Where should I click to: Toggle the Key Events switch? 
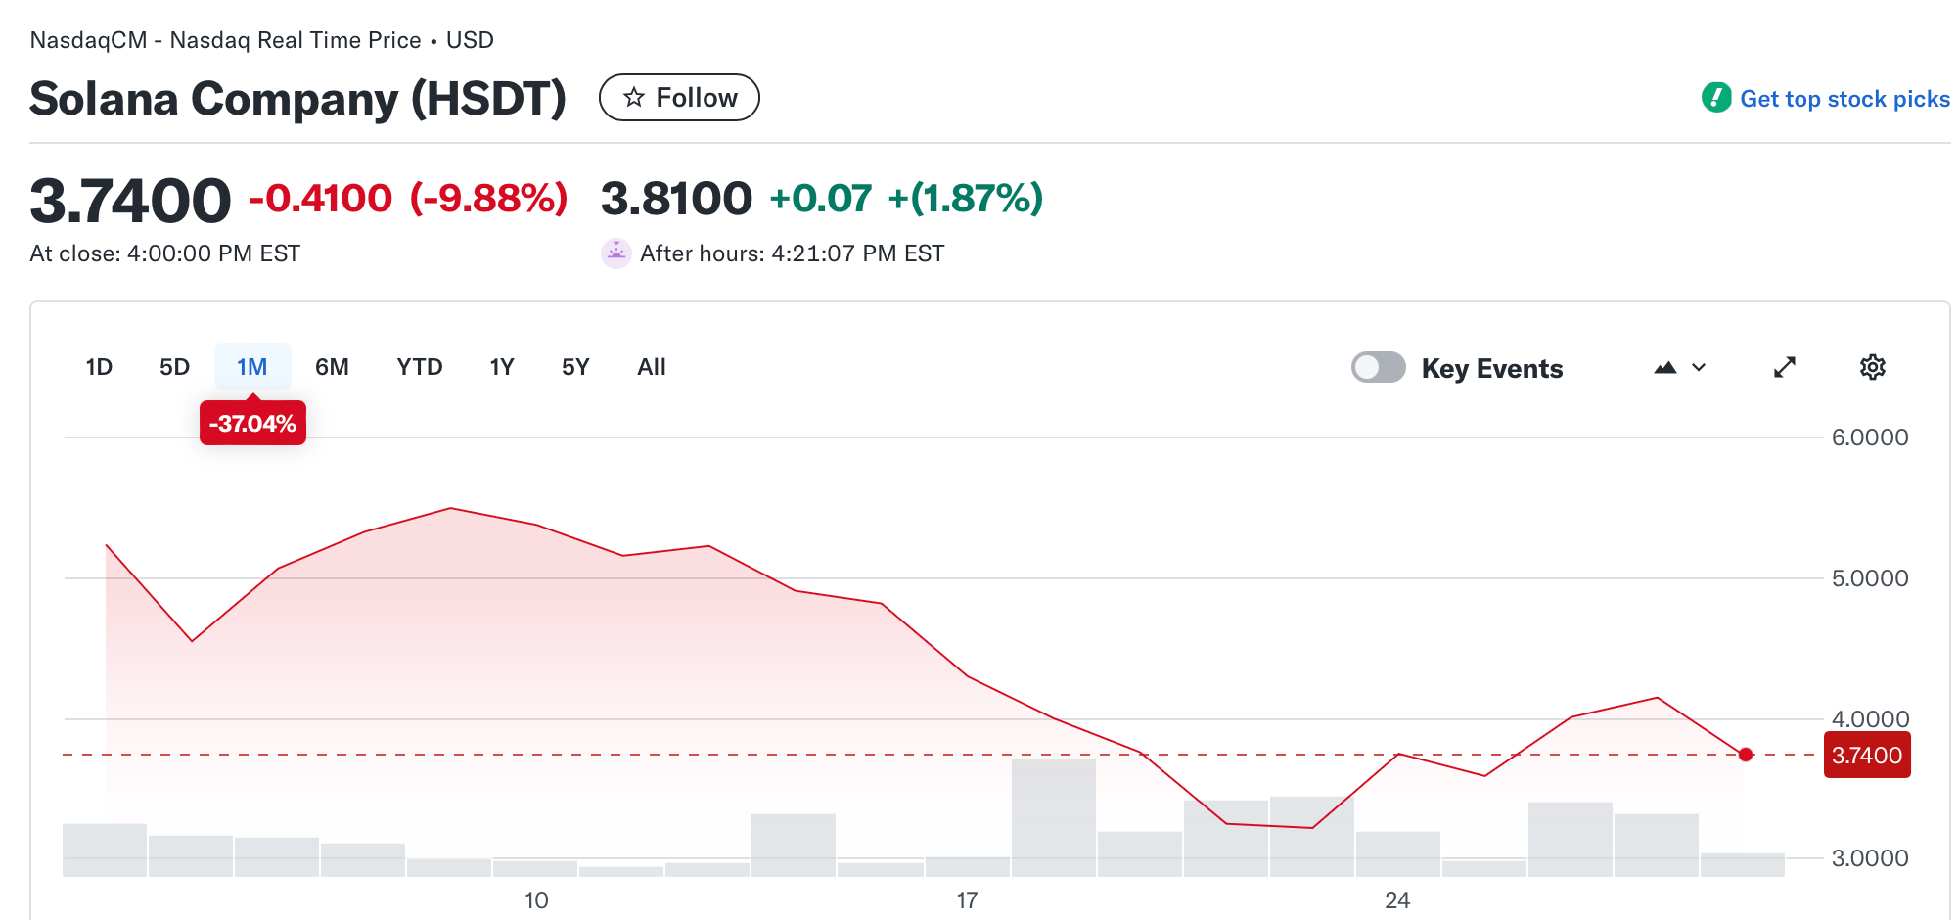pos(1379,368)
